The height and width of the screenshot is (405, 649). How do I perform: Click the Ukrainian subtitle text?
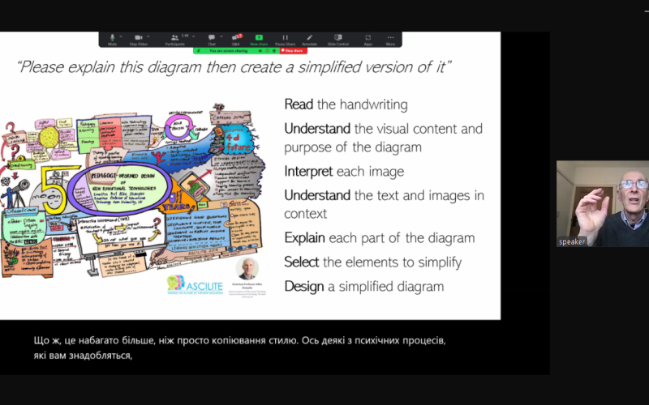point(239,348)
